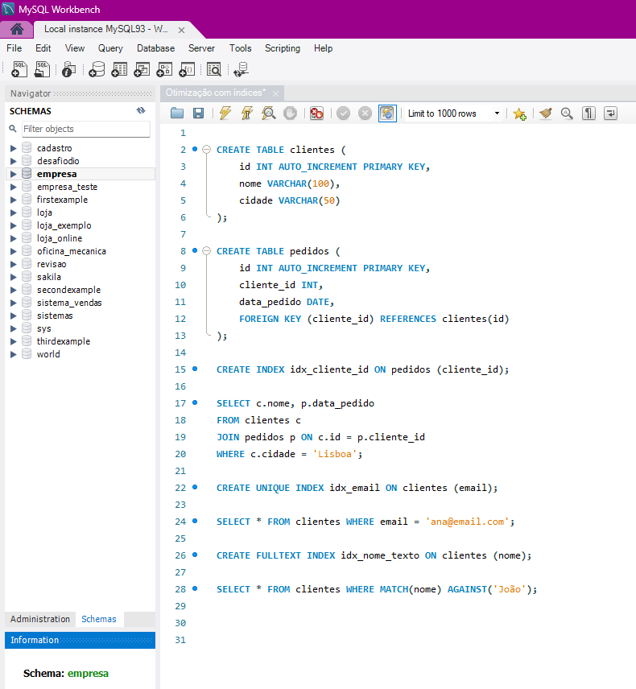Toggle auto-commit mode
The width and height of the screenshot is (636, 689).
387,113
